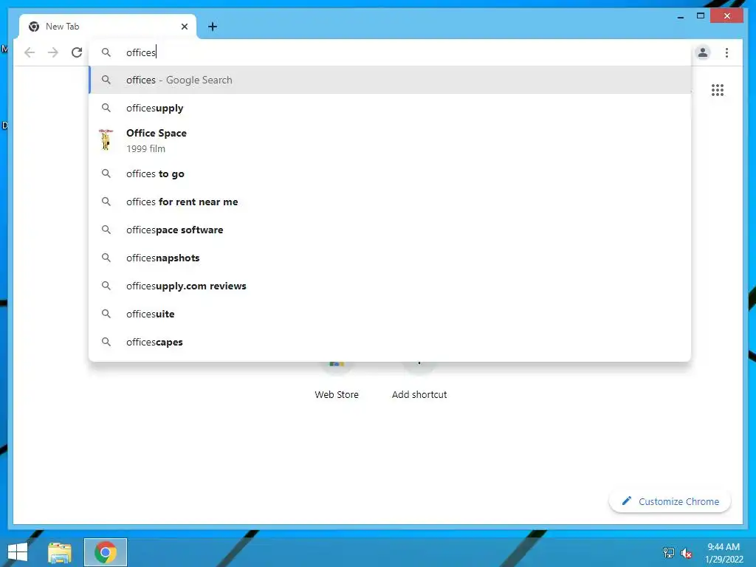Image resolution: width=756 pixels, height=567 pixels.
Task: Click the omnibox containing 'offices'
Action: point(390,52)
